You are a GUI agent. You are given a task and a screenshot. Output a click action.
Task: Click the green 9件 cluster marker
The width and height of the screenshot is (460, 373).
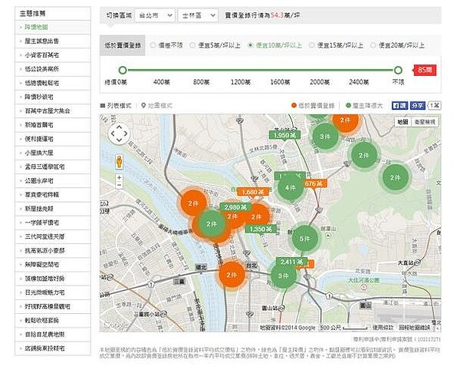click(283, 276)
